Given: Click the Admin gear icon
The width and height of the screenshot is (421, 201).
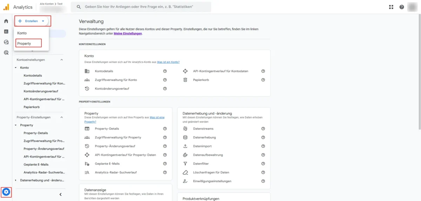Looking at the screenshot, I should (x=6, y=192).
